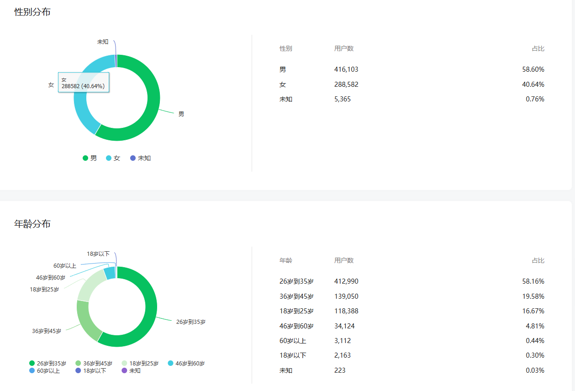The image size is (575, 391).
Task: Select the 416,103 user count cell
Action: [x=346, y=69]
